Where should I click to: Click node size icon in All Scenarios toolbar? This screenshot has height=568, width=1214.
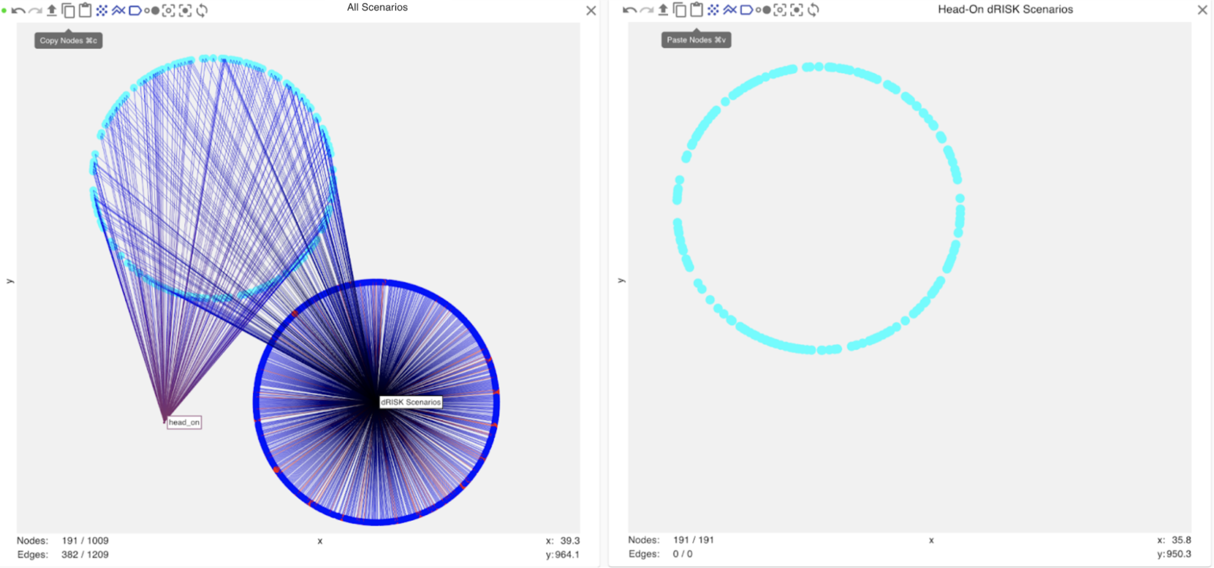(x=152, y=10)
